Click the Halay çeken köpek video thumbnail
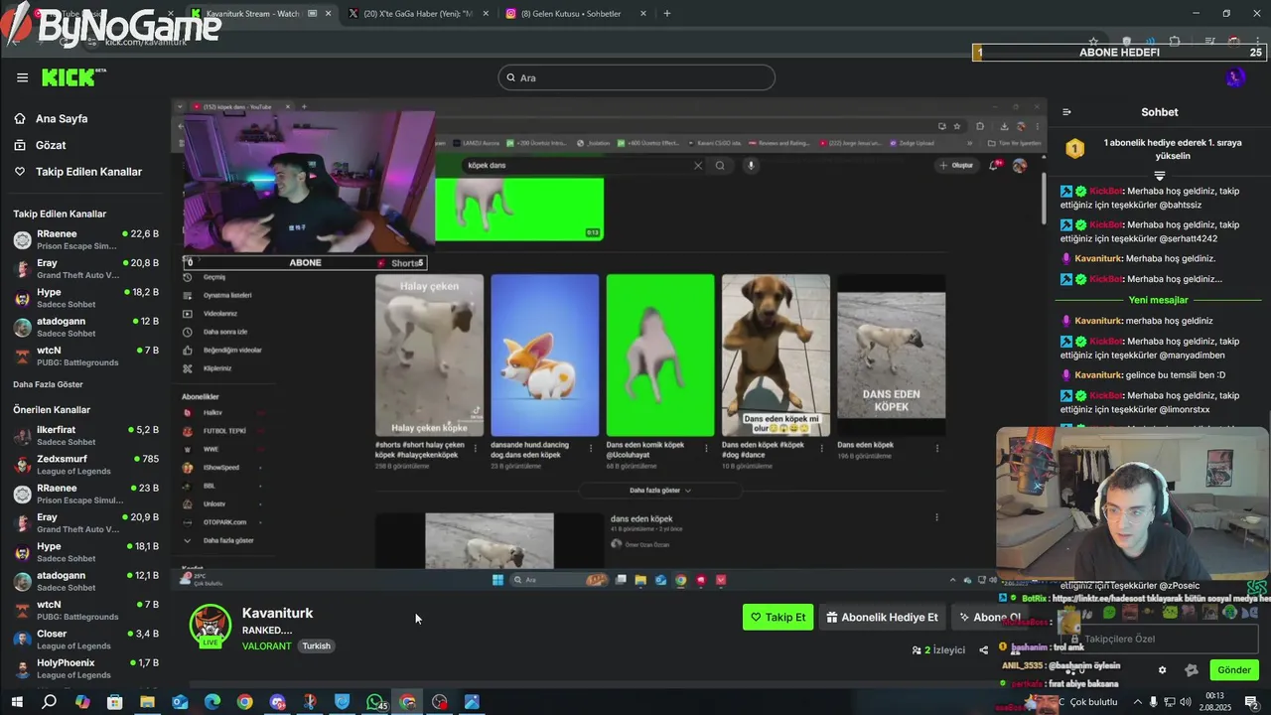1271x715 pixels. [x=429, y=356]
